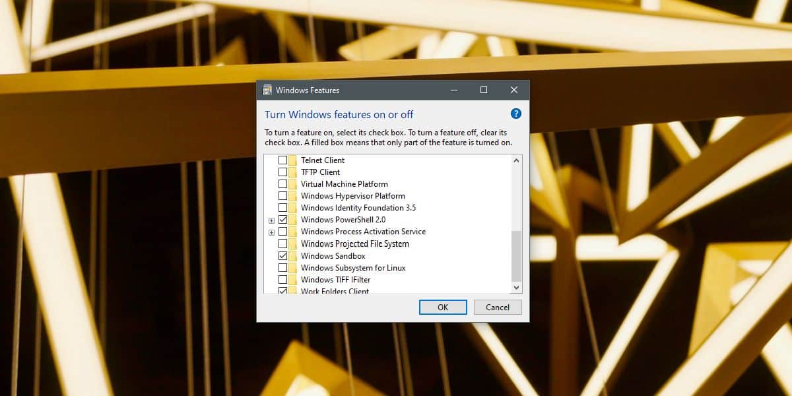Viewport: 792px width, 396px height.
Task: Select the 'TFTP Client' row text
Action: [321, 172]
